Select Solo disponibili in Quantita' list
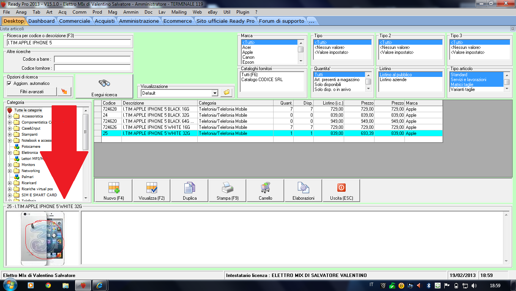Viewport: 516px width, 291px height. tap(327, 84)
